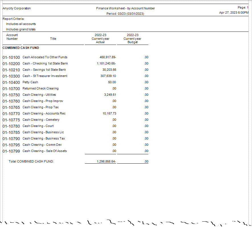Click the Cash Clearing - Utilities title
The height and width of the screenshot is (227, 252).
39,95
